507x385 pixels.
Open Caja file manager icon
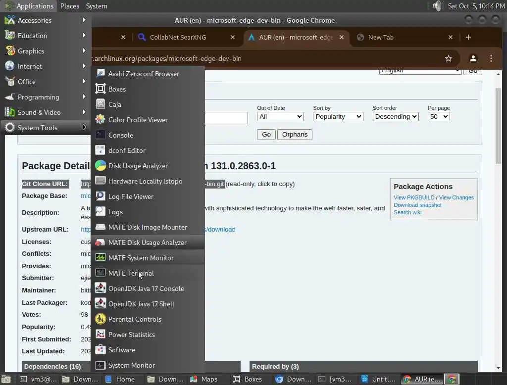(100, 104)
